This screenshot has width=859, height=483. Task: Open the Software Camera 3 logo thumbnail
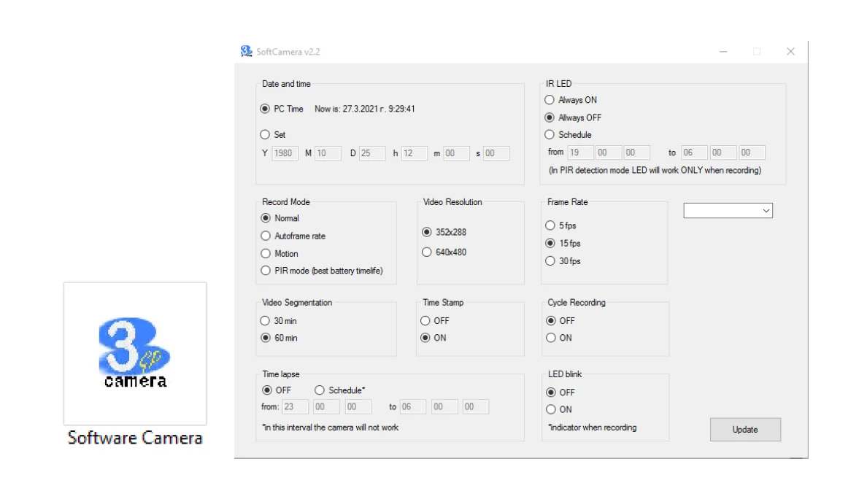point(135,353)
